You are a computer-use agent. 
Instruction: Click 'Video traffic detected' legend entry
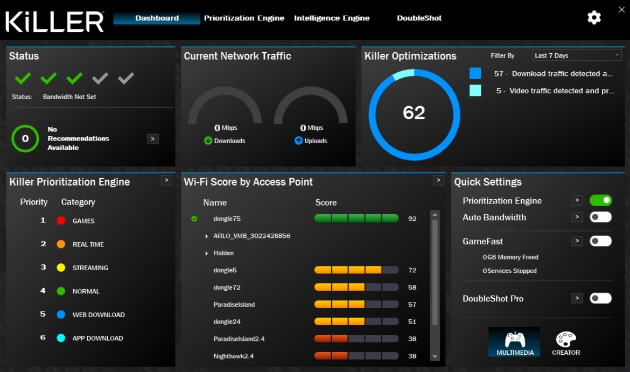point(555,91)
